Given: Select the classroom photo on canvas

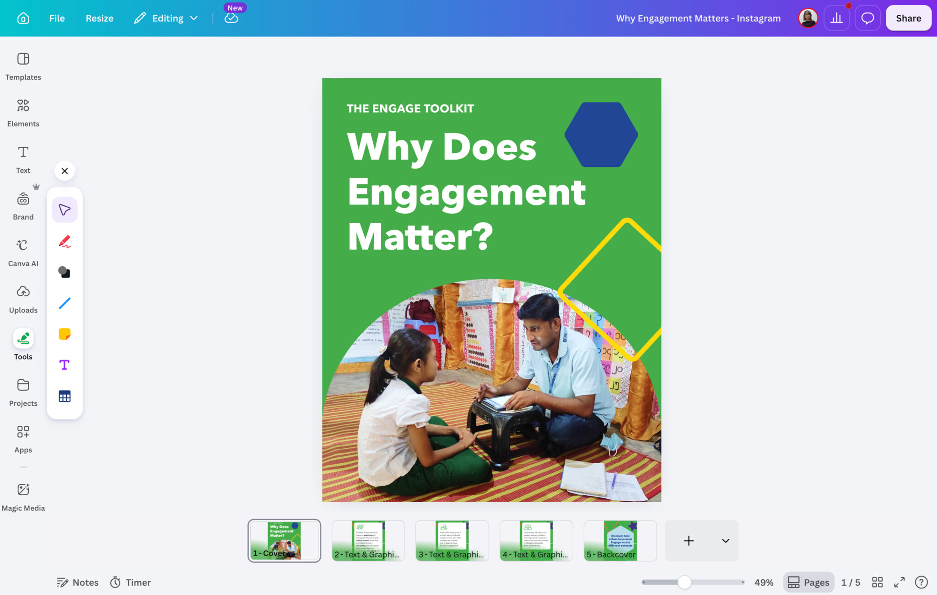Looking at the screenshot, I should pyautogui.click(x=491, y=390).
